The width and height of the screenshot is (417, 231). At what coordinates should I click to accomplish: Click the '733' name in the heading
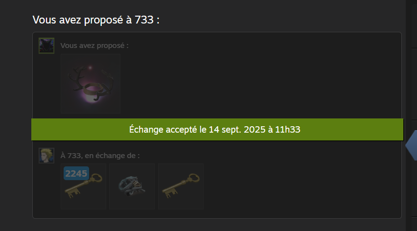tap(144, 20)
